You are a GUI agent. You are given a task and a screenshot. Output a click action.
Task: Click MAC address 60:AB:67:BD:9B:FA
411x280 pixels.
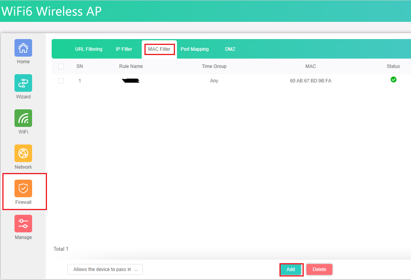(310, 81)
